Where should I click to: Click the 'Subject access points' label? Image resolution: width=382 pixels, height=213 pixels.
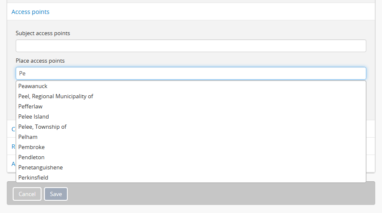[x=43, y=33]
